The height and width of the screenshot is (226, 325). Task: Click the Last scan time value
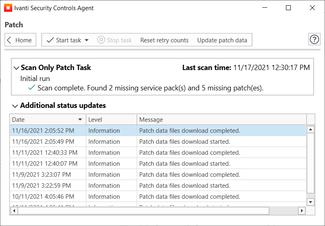(x=272, y=68)
